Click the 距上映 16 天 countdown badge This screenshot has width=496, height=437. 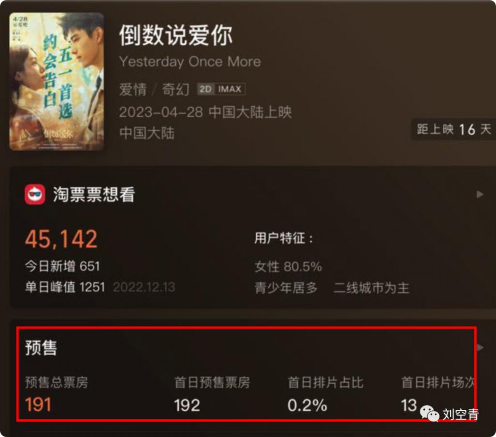454,129
